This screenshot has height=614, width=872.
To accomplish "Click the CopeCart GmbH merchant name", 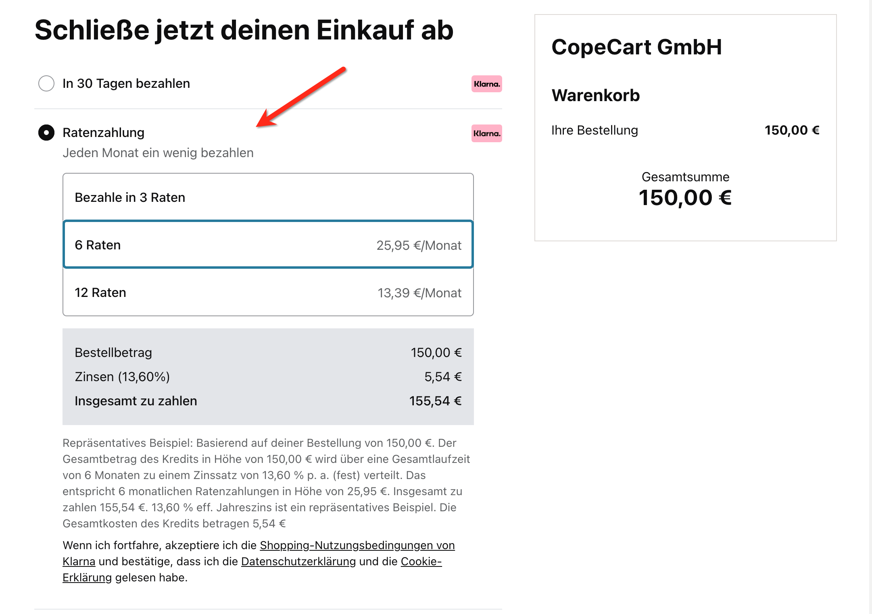I will [636, 47].
